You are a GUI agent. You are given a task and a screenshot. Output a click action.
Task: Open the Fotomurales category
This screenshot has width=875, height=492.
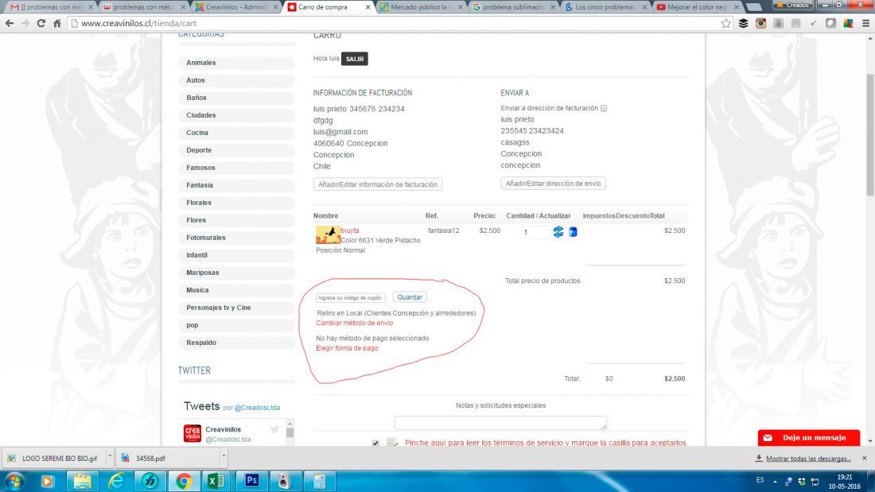(236, 238)
